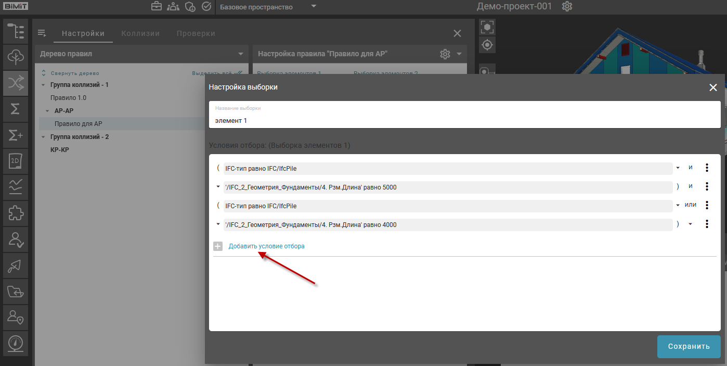
Task: Open the gauge dashboard sidebar icon
Action: tap(16, 343)
